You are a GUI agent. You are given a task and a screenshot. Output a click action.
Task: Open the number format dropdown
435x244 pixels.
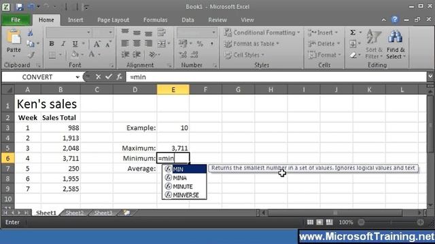click(213, 33)
